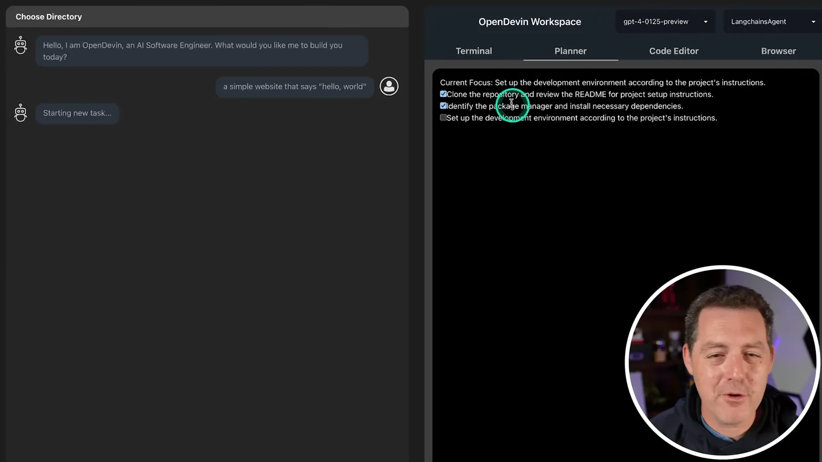Click the Current Focus line in planner
822x462 pixels.
(603, 82)
